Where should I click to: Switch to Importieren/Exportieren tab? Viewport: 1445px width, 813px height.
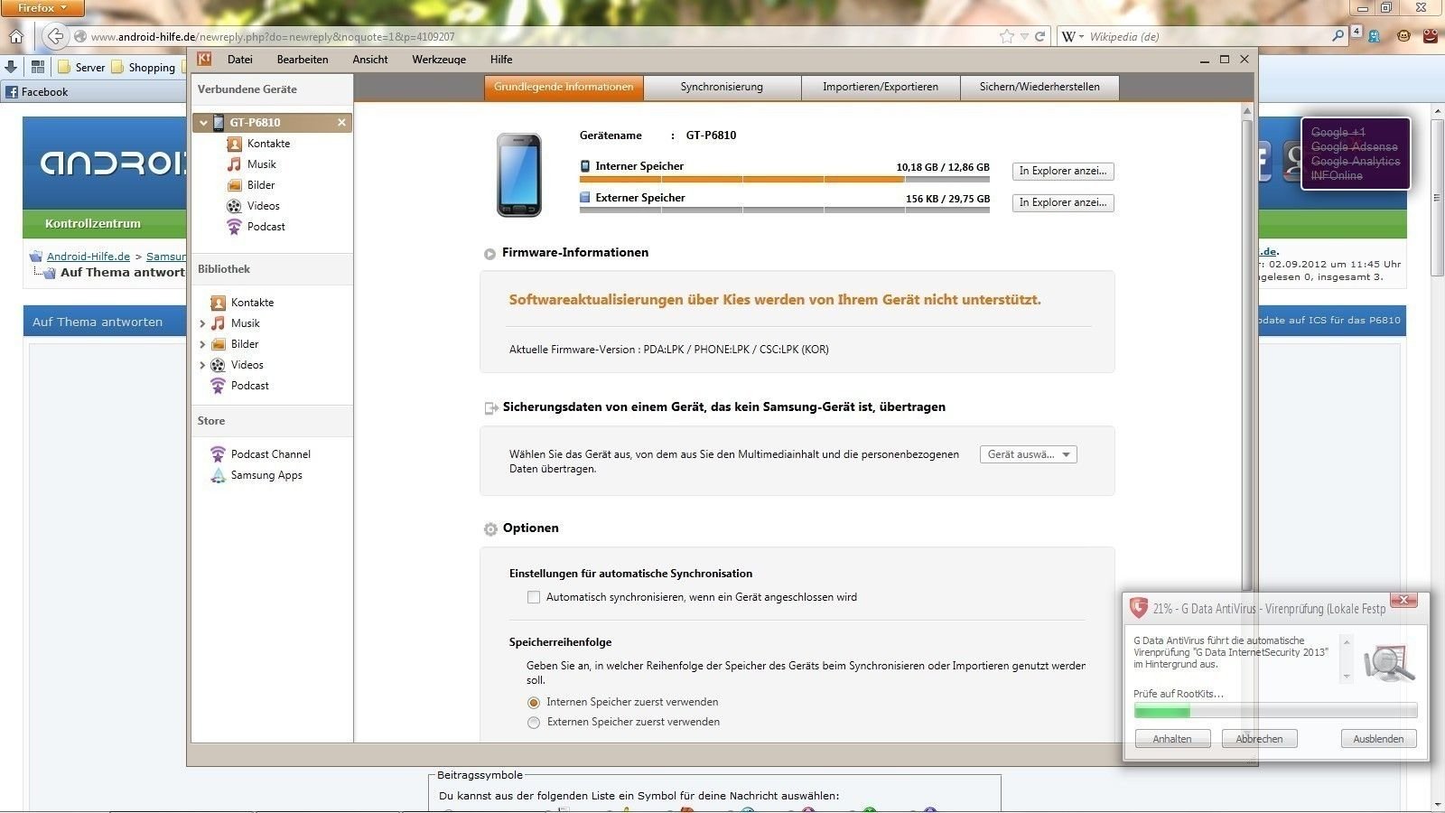[881, 87]
